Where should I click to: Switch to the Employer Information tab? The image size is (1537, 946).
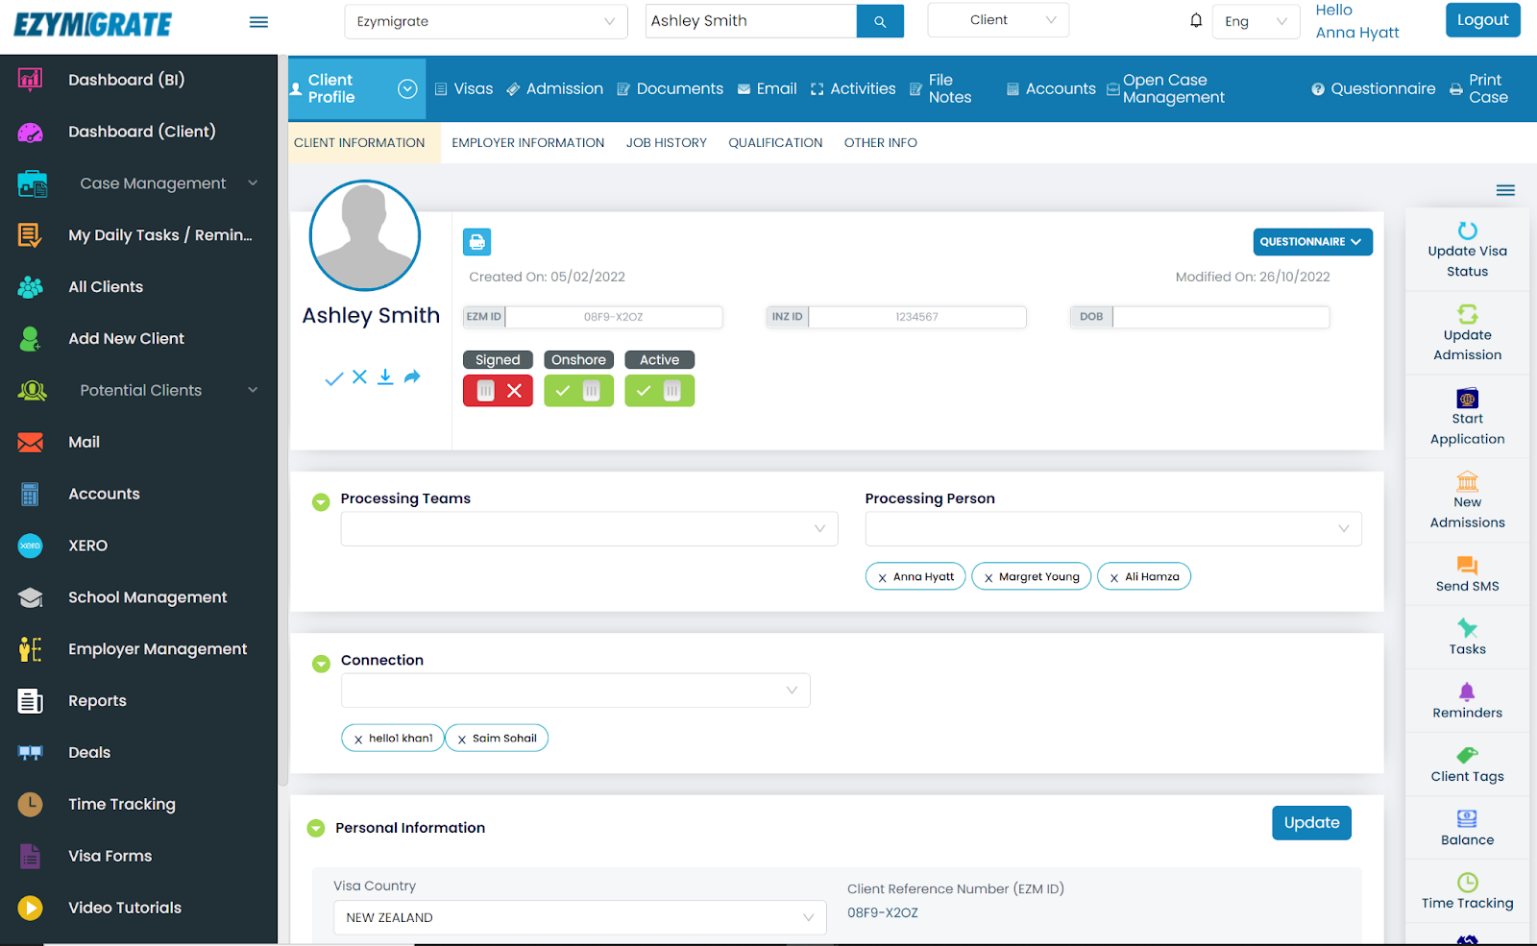click(527, 142)
